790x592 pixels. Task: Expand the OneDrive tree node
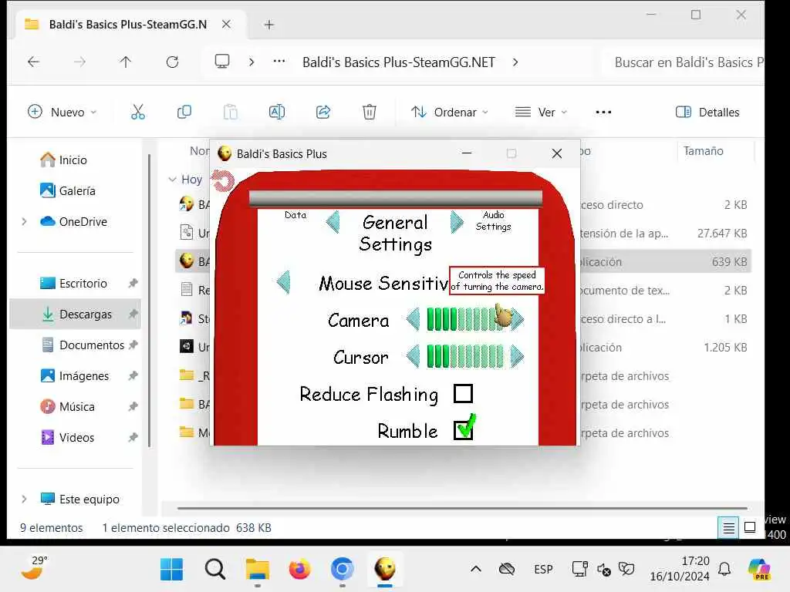point(24,221)
